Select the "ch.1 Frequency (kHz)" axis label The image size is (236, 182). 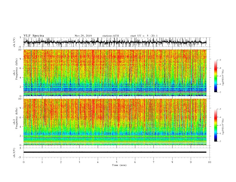(x=15, y=69)
